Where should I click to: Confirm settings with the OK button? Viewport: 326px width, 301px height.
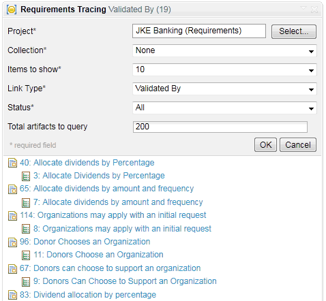coord(265,144)
